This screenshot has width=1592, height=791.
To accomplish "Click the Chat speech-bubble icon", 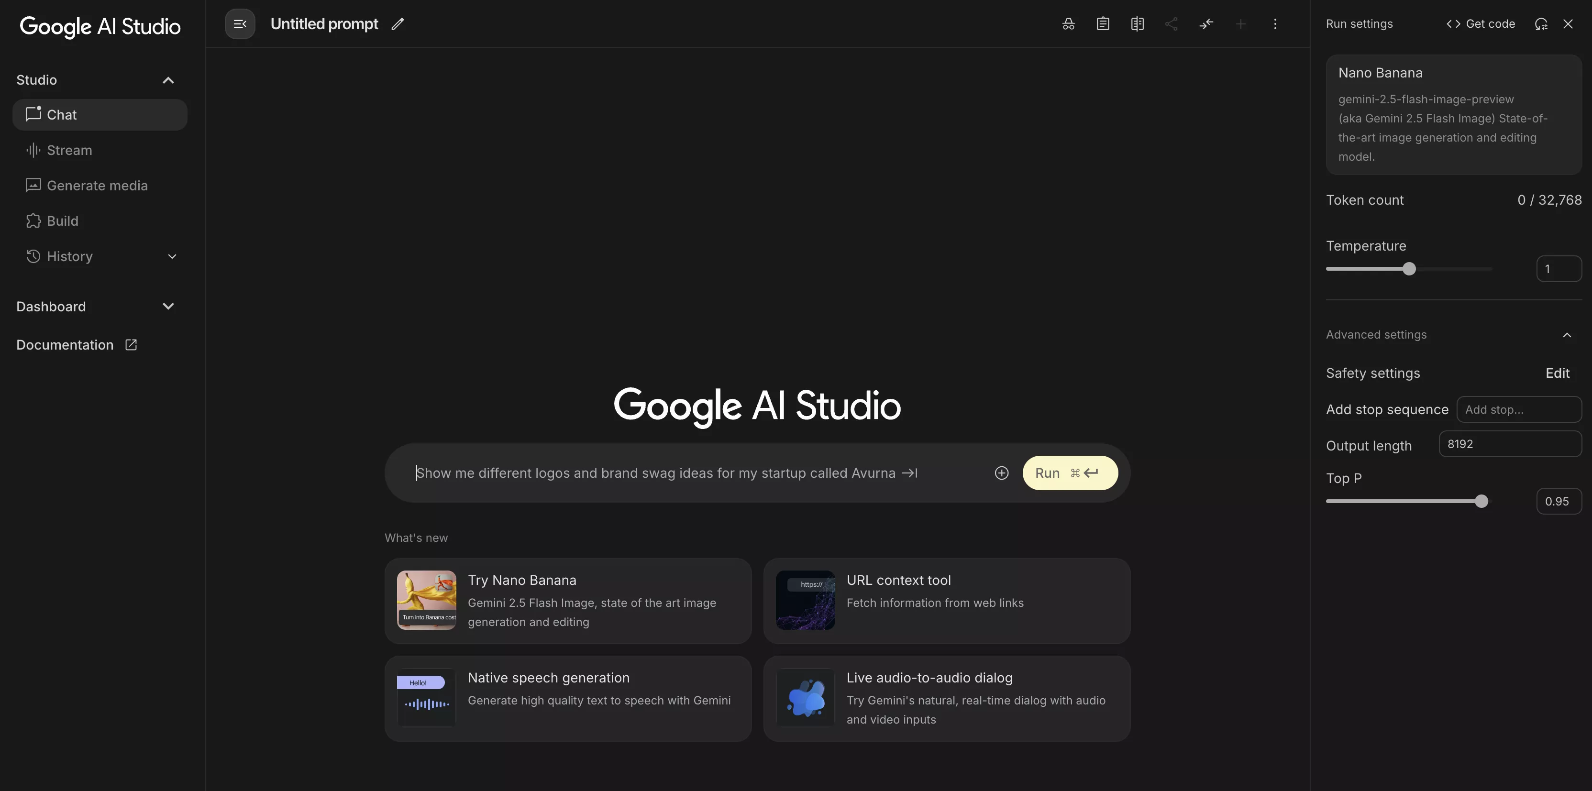I will point(33,114).
